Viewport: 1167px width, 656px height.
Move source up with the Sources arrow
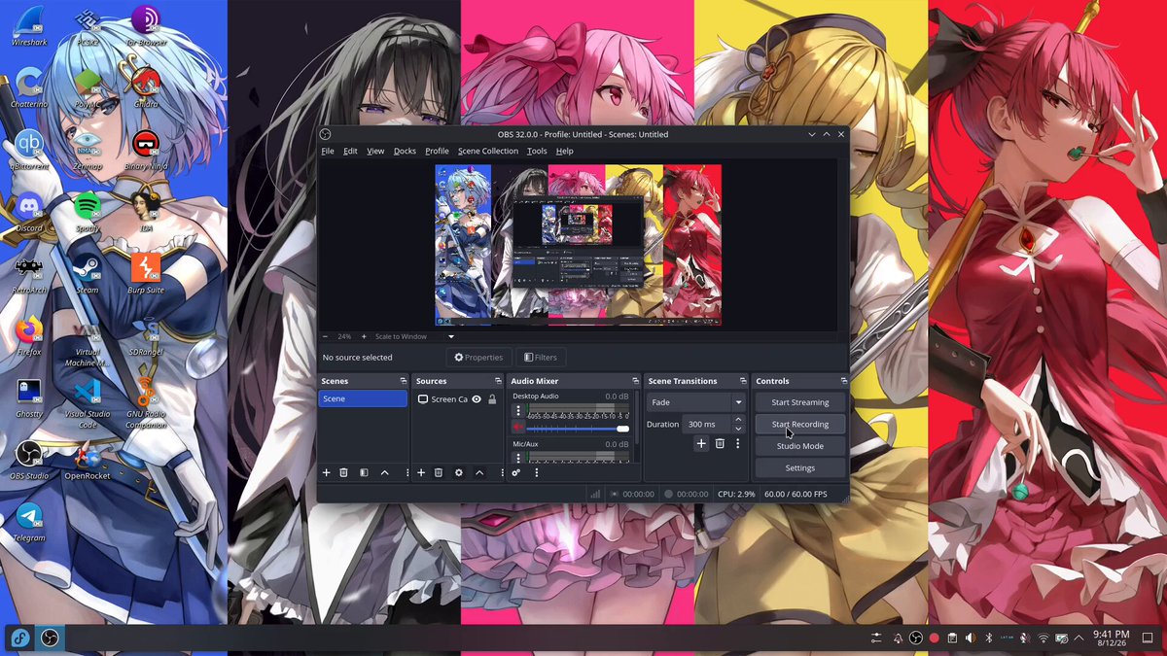479,472
